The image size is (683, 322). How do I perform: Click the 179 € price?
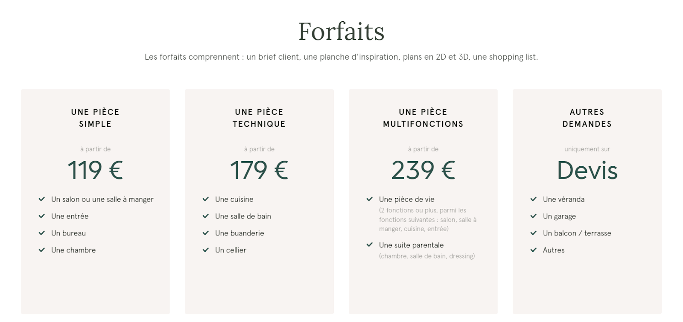click(259, 170)
